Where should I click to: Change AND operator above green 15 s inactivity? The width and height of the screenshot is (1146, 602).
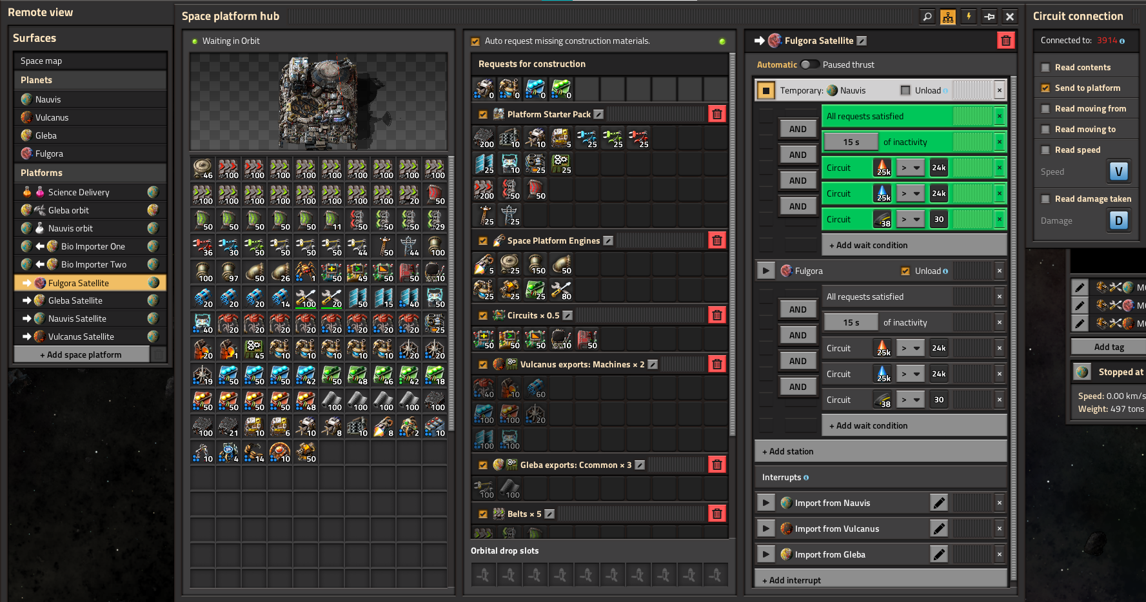(x=798, y=129)
